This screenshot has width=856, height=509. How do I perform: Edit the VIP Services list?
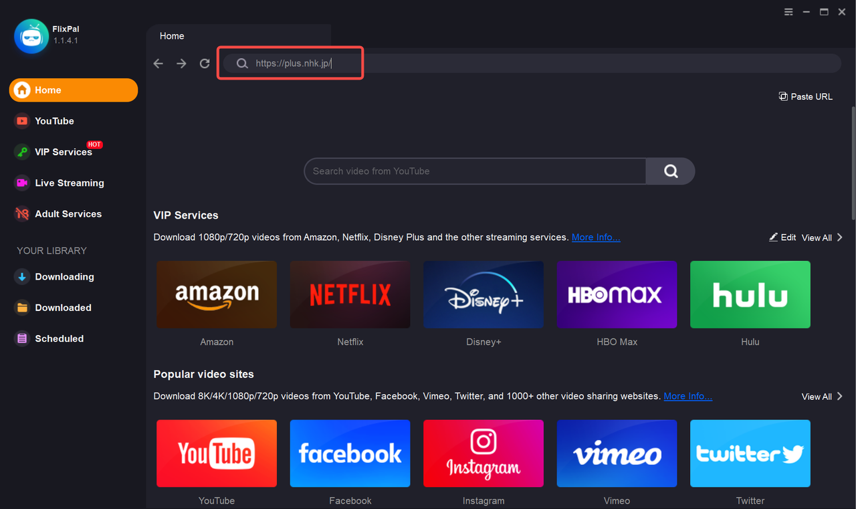[x=782, y=237]
